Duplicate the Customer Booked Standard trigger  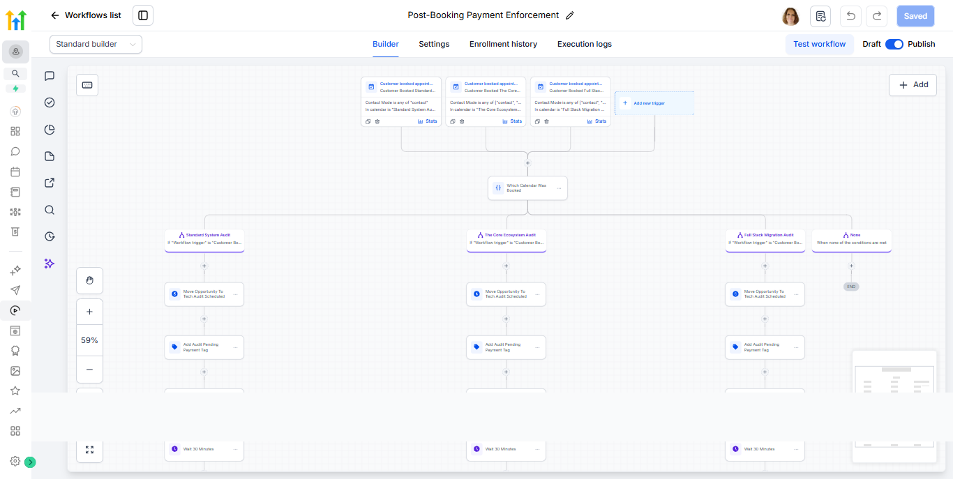coord(368,121)
